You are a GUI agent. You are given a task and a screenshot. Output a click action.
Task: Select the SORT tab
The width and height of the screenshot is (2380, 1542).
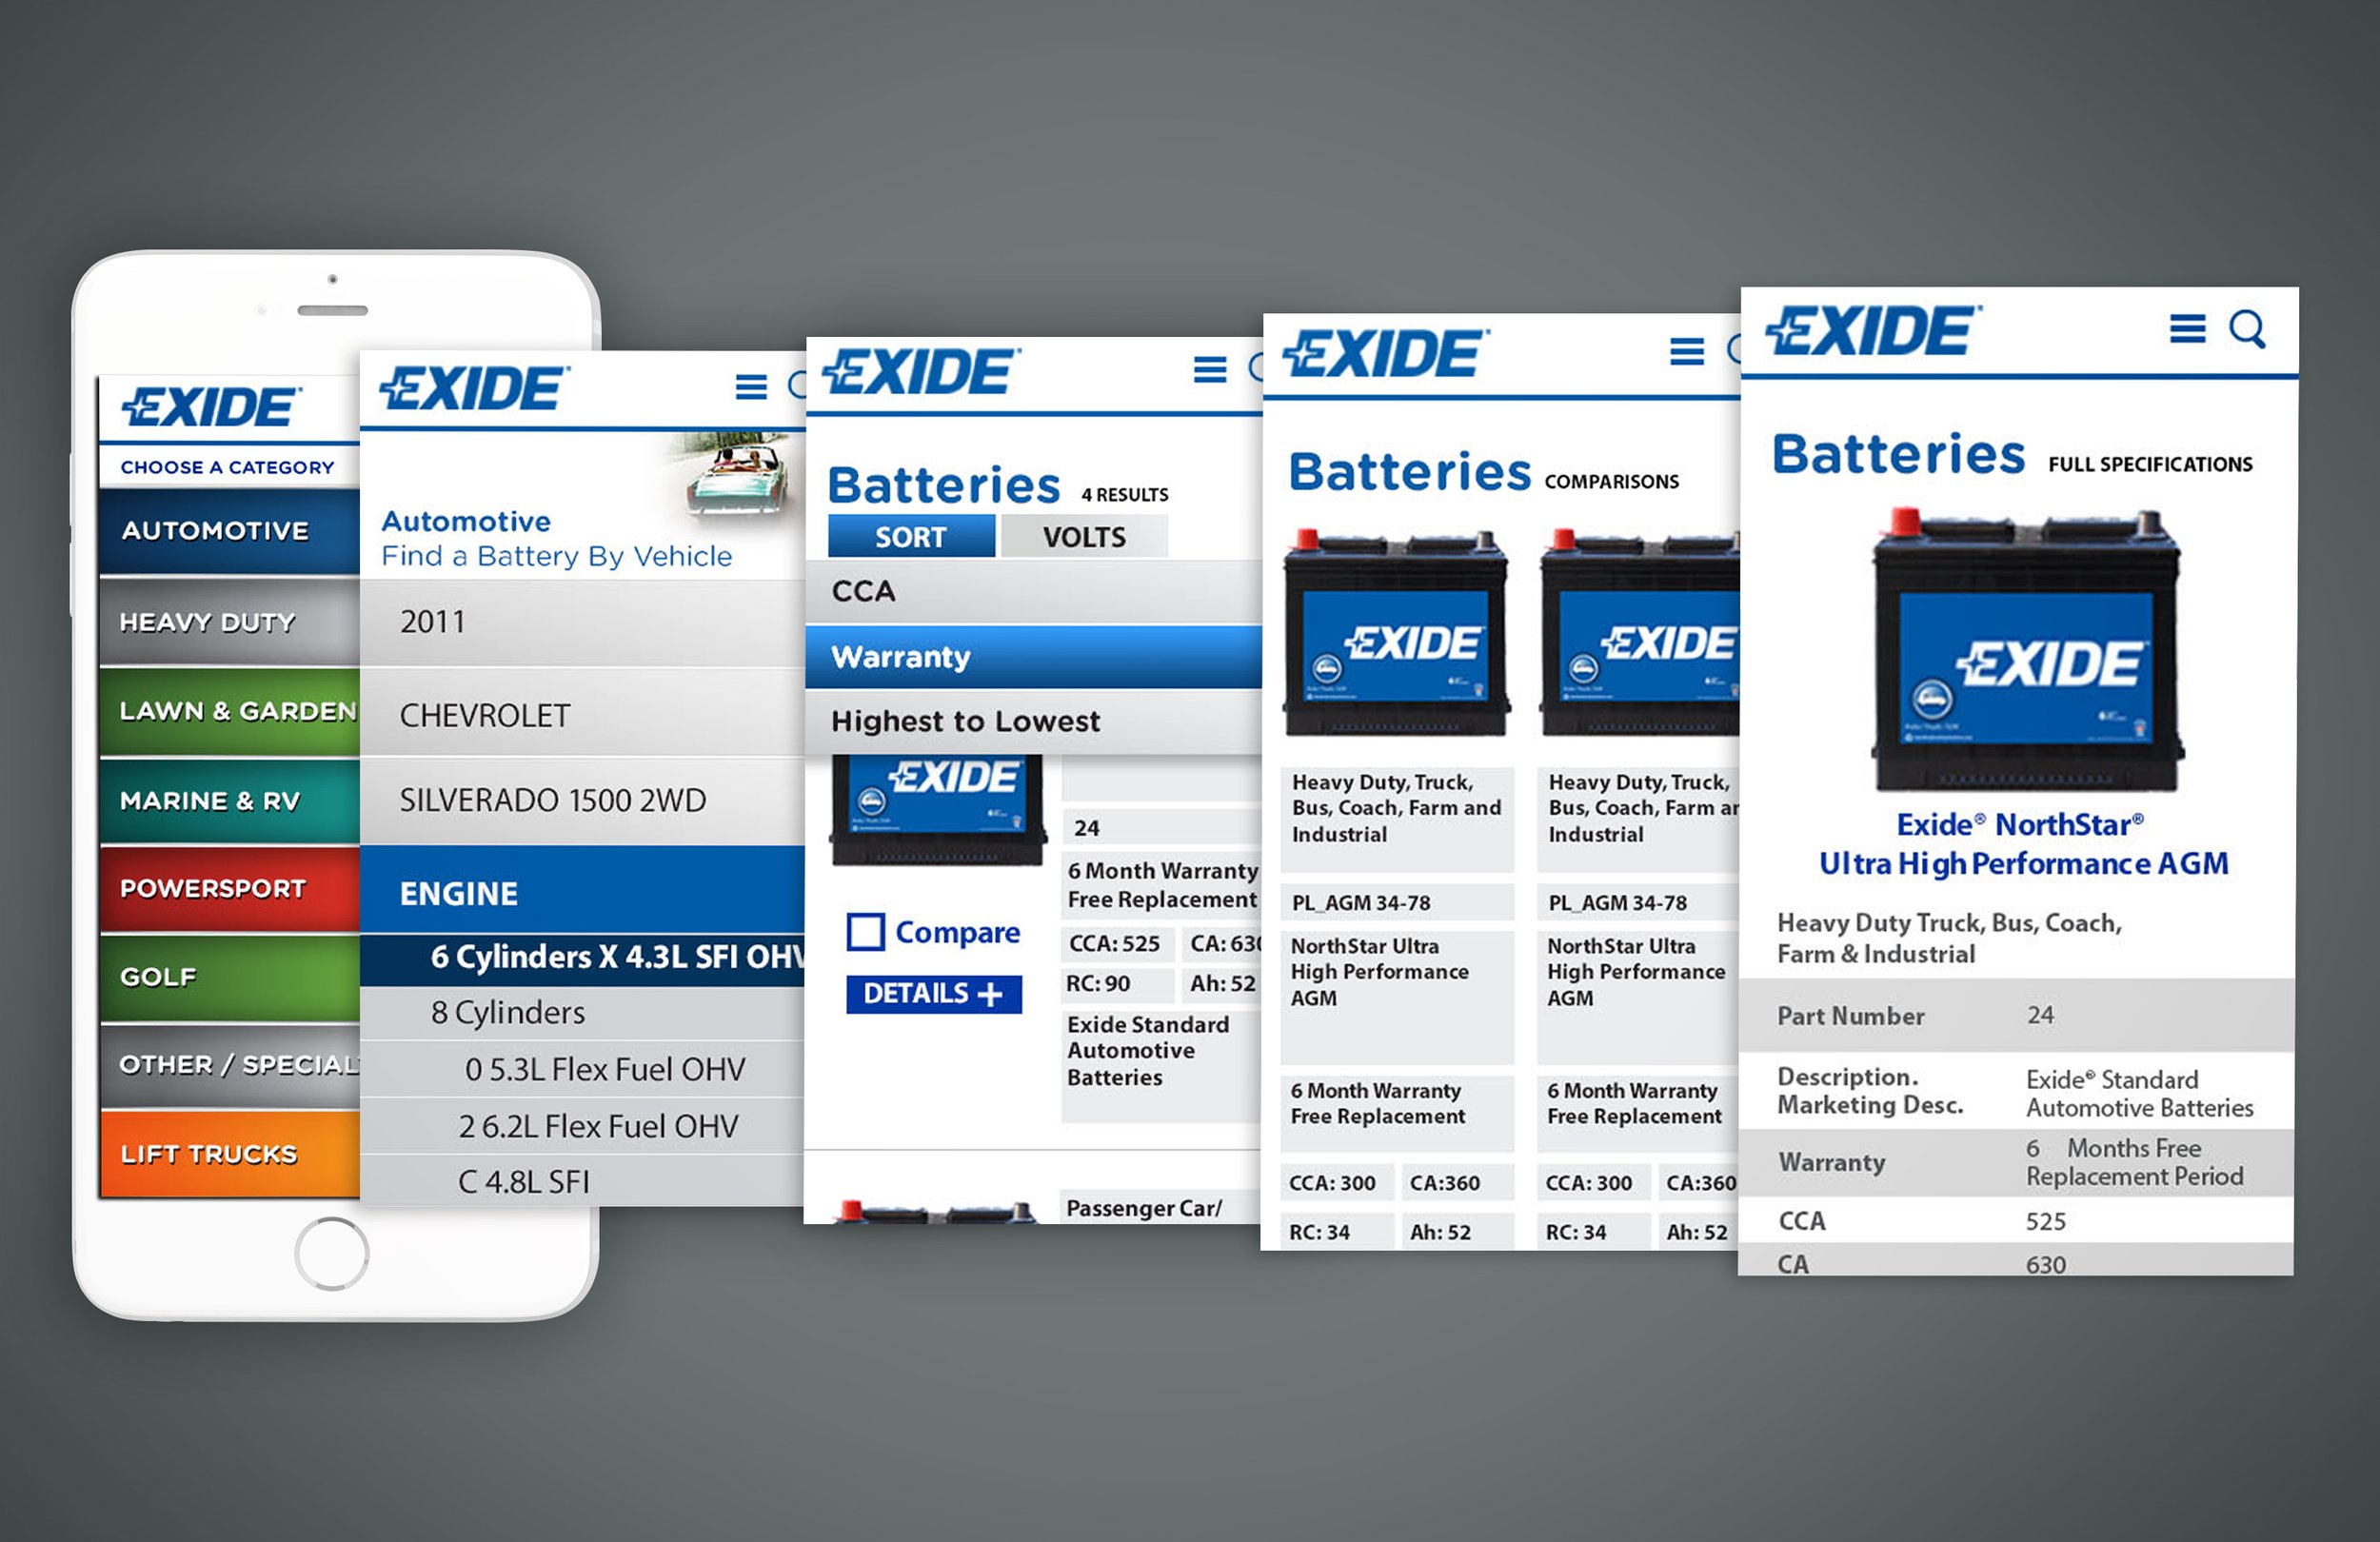(911, 536)
